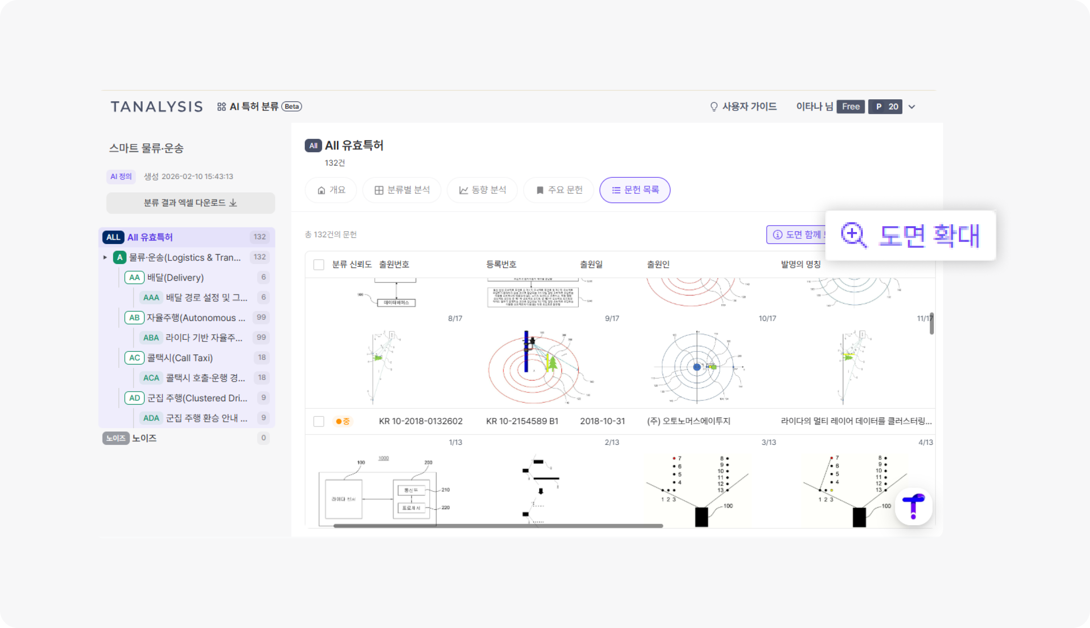Open the overview tab with home icon
The image size is (1090, 628).
(x=331, y=190)
